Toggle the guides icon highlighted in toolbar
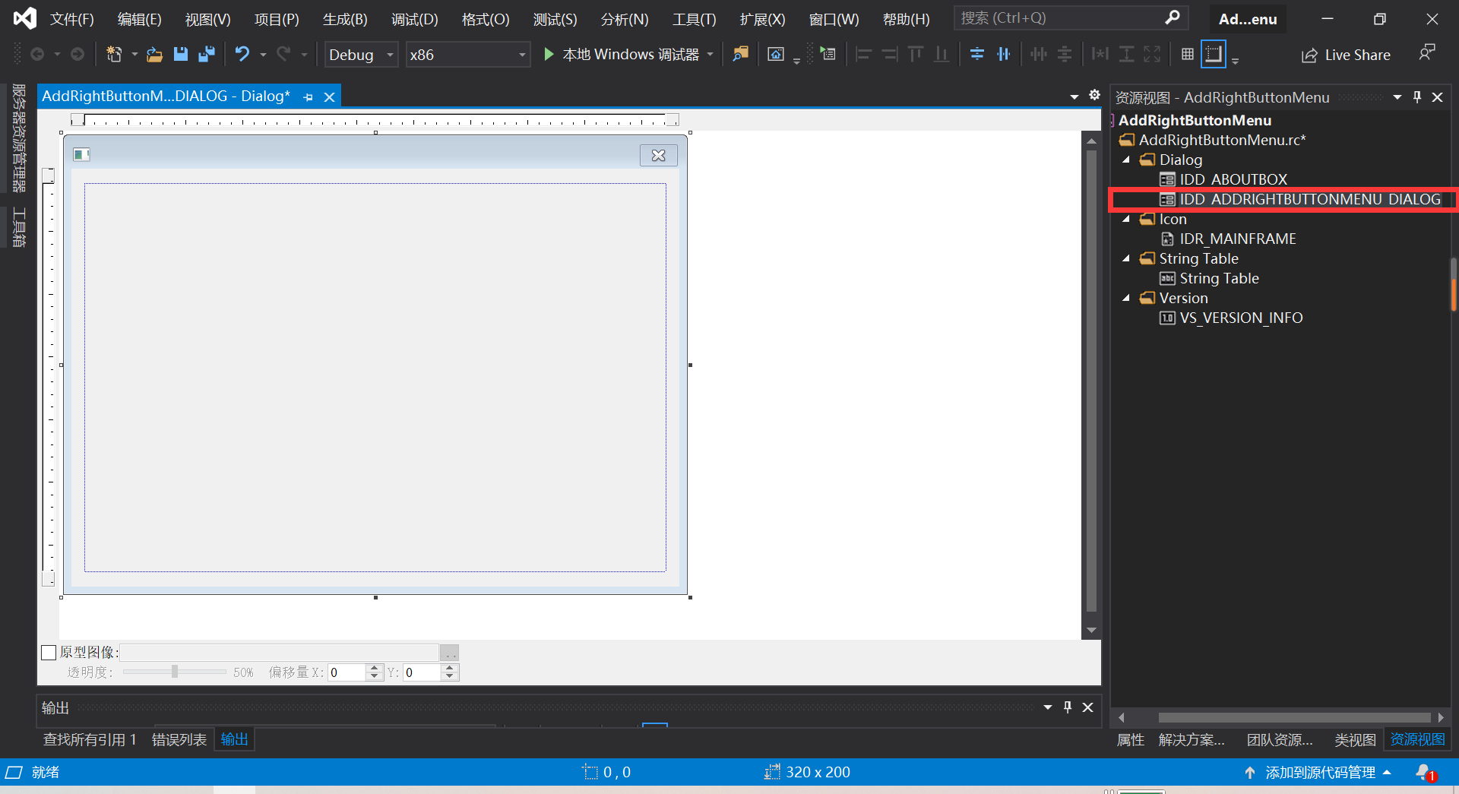The height and width of the screenshot is (794, 1459). [1214, 54]
